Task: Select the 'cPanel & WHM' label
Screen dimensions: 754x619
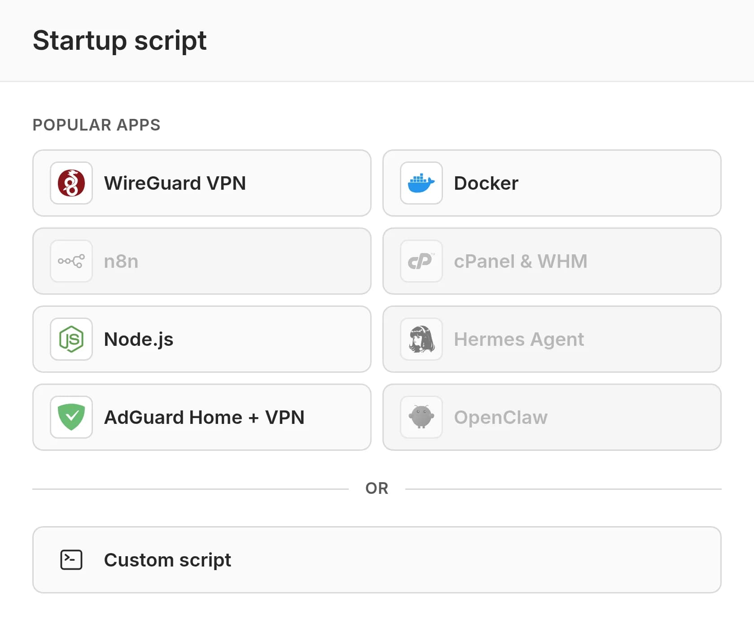Action: click(521, 261)
